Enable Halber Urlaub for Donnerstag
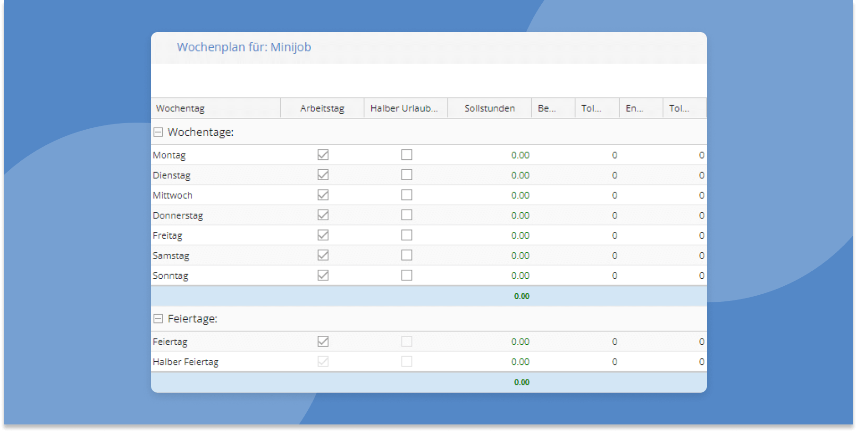The image size is (857, 432). coord(407,215)
